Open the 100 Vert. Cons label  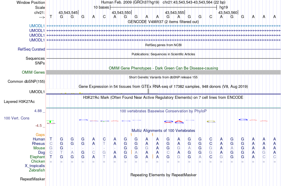click(17, 118)
